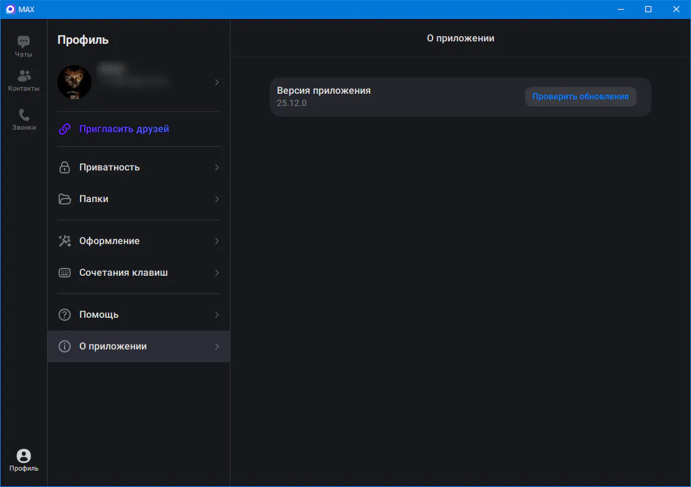
Task: Expand the chevron next to Папки
Action: click(x=217, y=199)
